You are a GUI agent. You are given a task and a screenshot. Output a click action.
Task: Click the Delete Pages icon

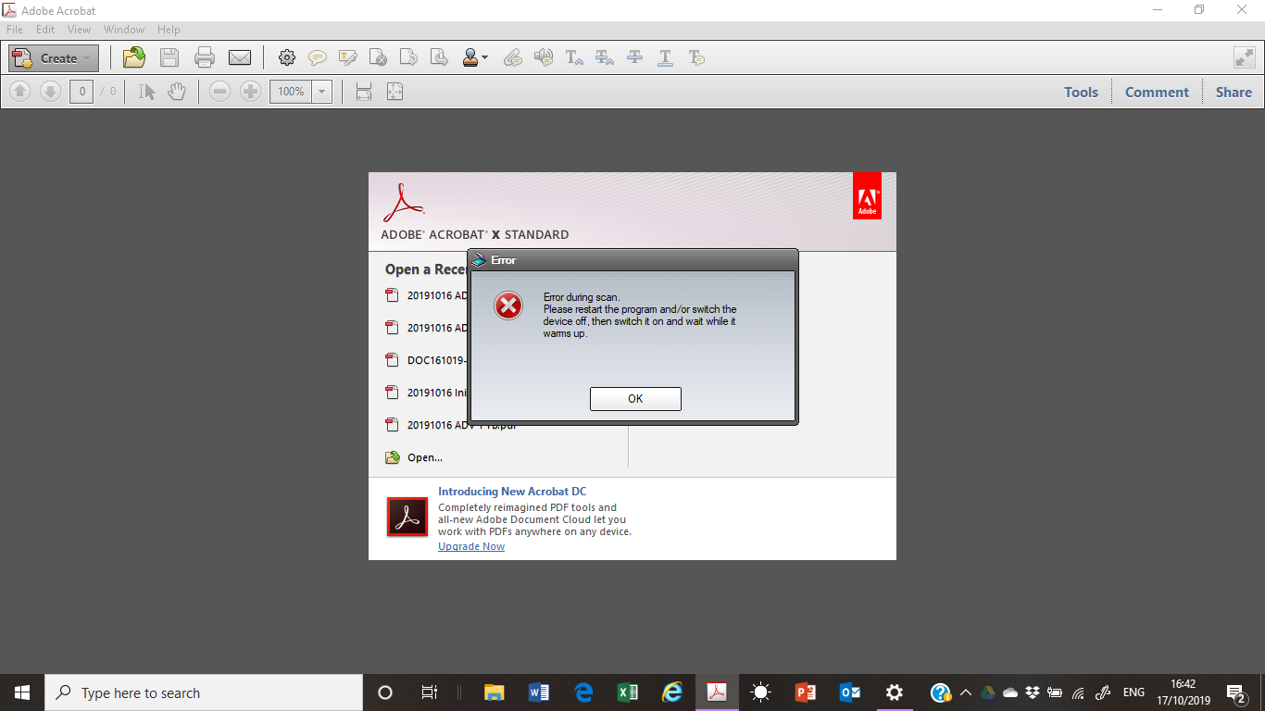click(378, 57)
